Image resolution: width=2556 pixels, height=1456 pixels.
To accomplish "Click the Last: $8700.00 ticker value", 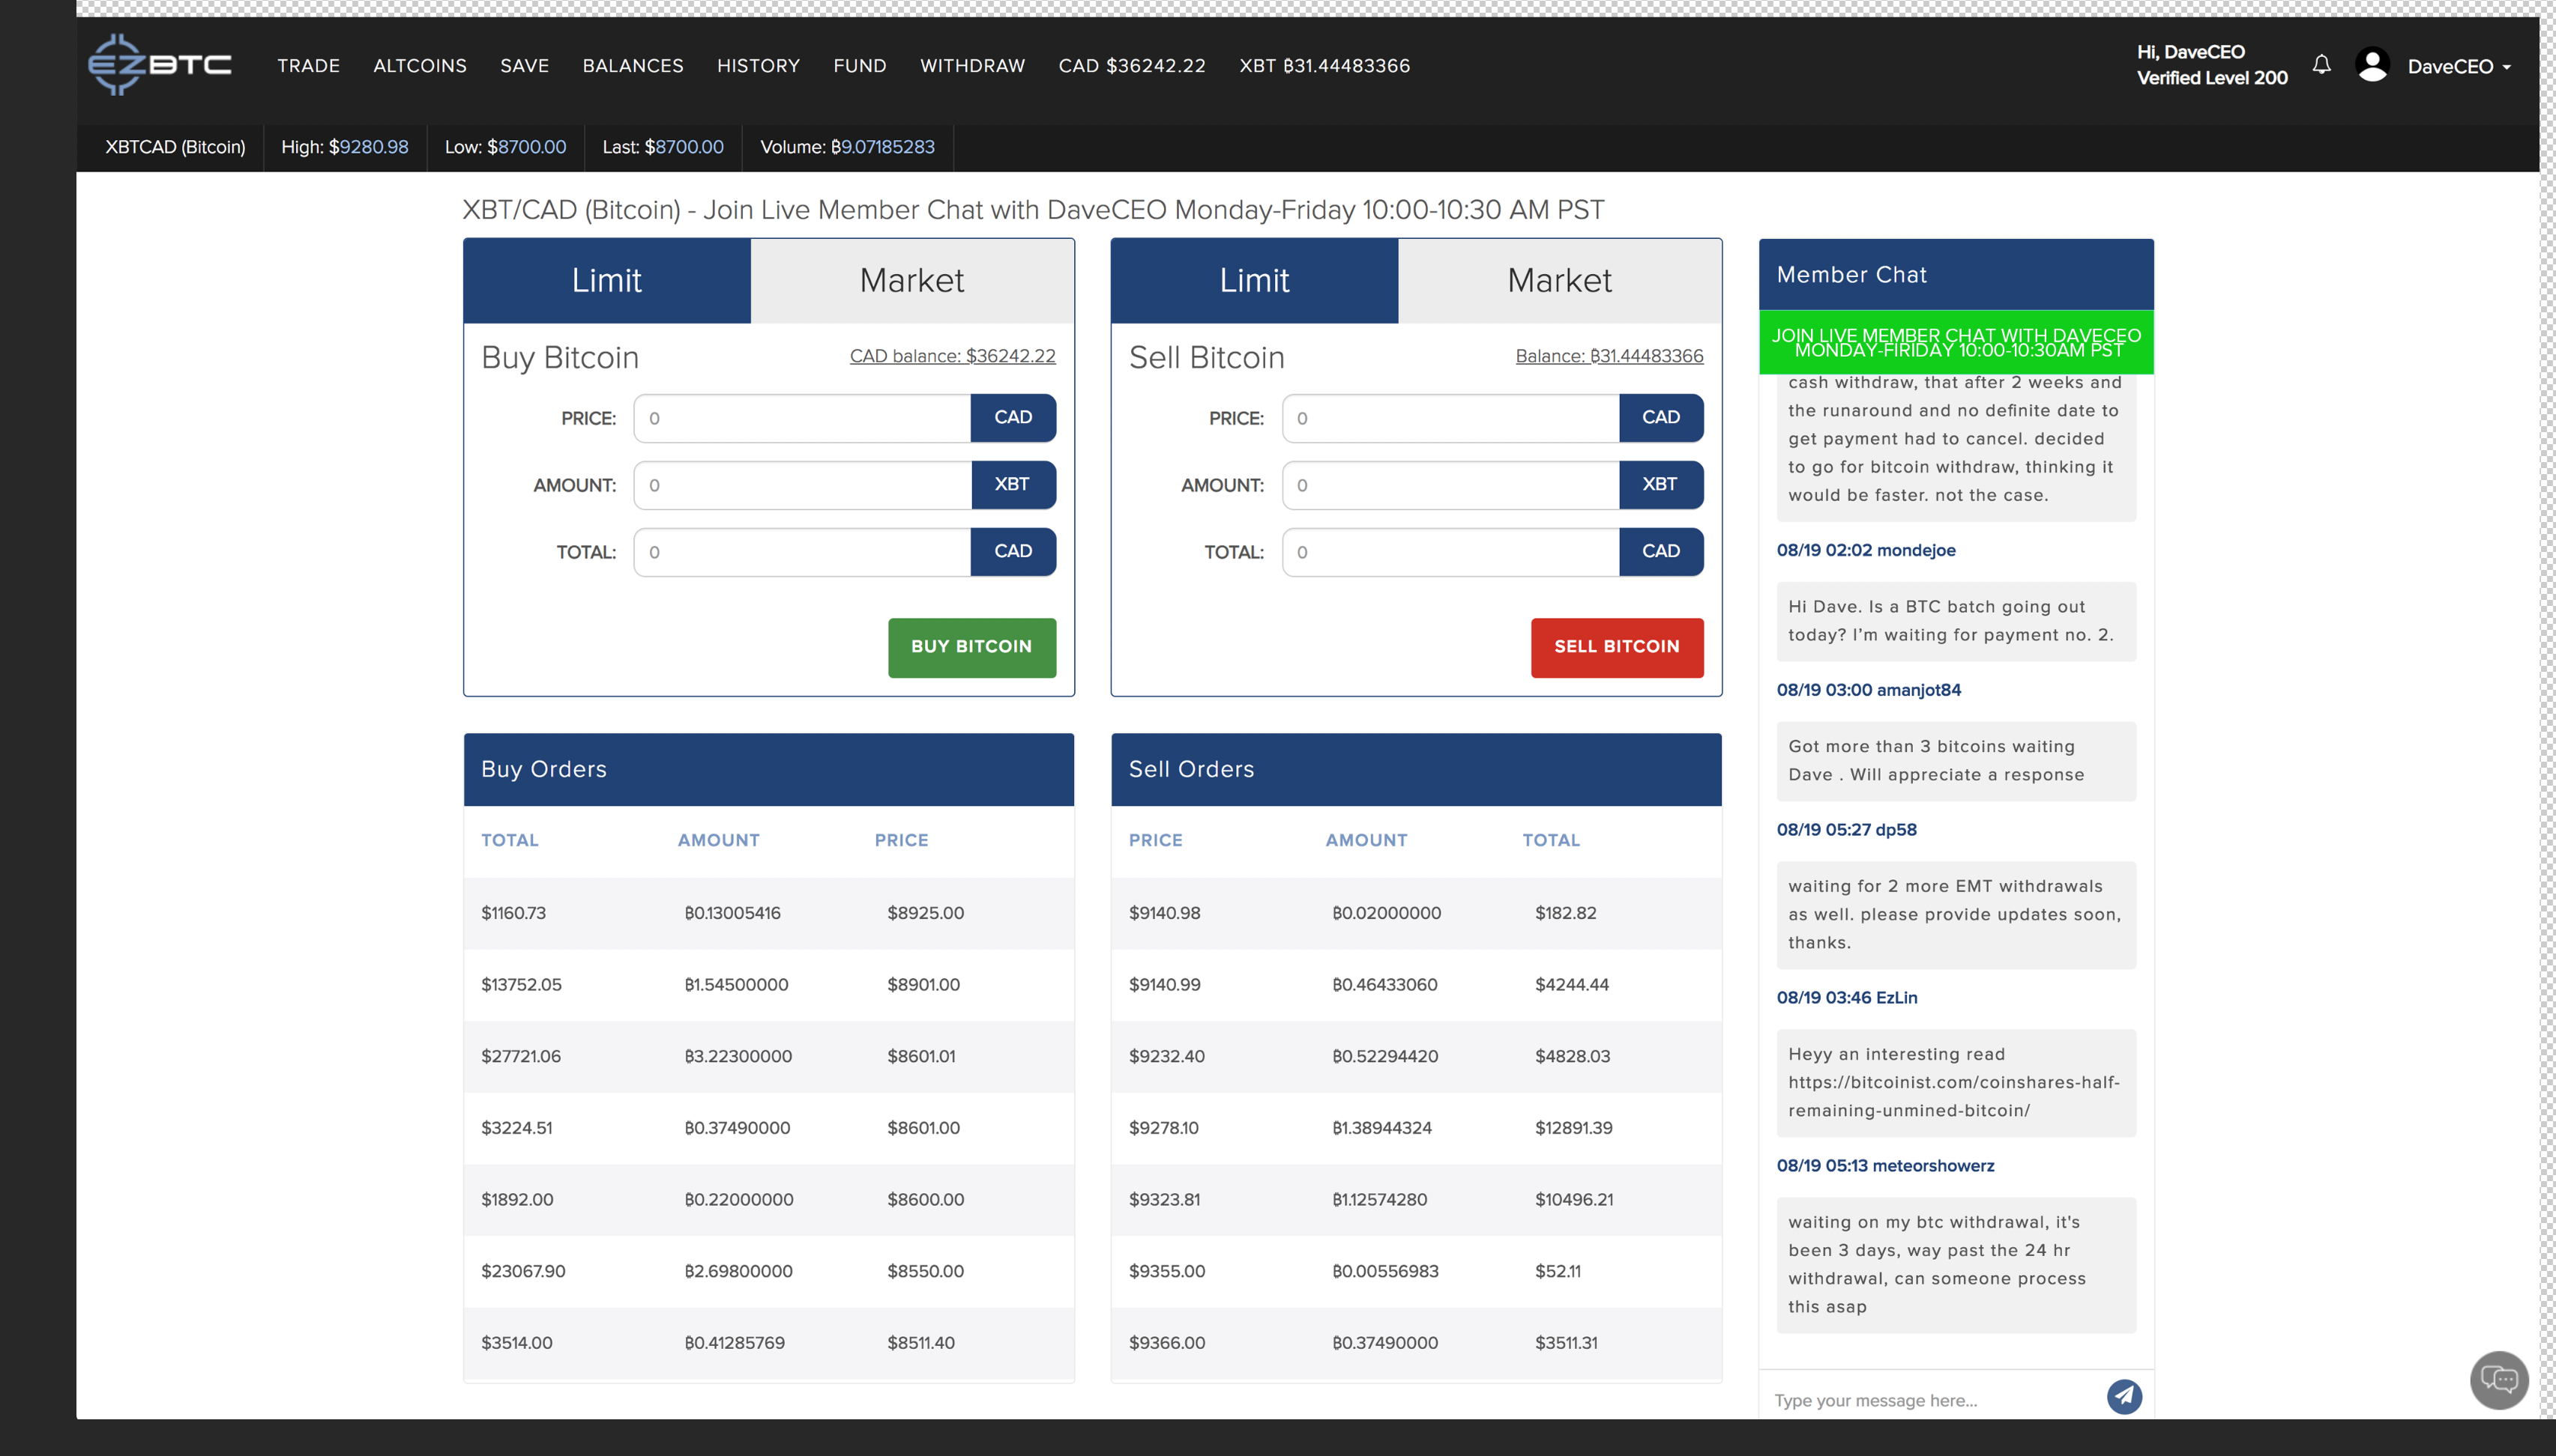I will (x=663, y=147).
